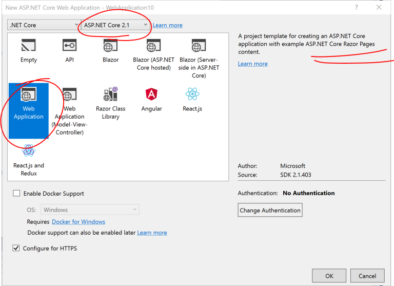The image size is (394, 286).
Task: Pick the React.js and Redux template
Action: point(29,160)
